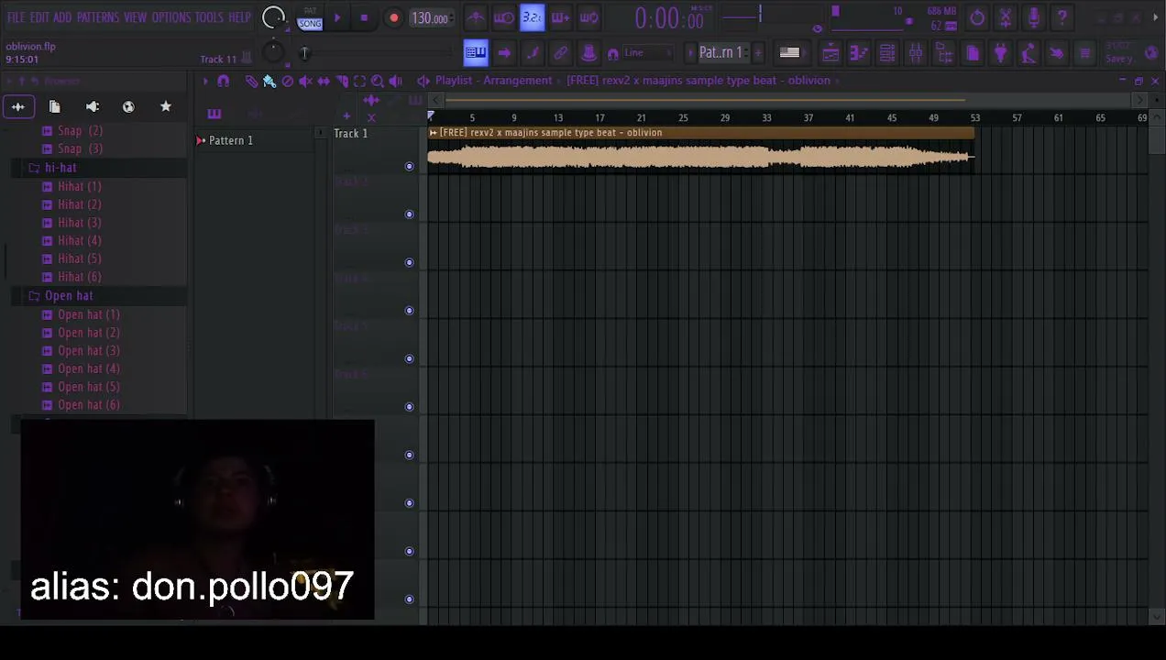Click the tempo value 130.000
The height and width of the screenshot is (660, 1166).
pos(429,18)
